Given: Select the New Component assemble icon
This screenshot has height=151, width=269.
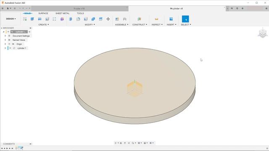Looking at the screenshot, I should [x=117, y=19].
